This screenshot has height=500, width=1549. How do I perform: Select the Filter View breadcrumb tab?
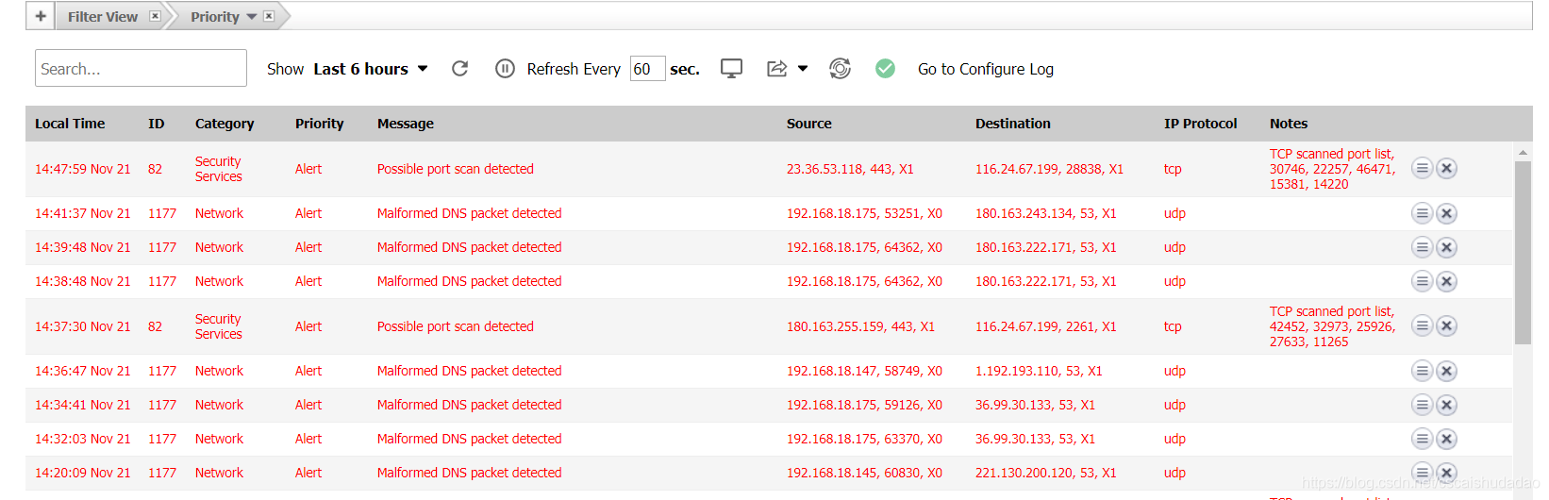point(103,17)
